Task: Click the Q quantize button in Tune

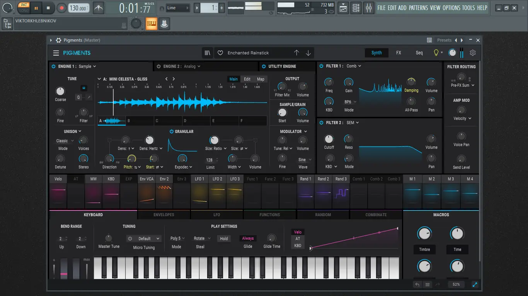Action: click(x=78, y=98)
